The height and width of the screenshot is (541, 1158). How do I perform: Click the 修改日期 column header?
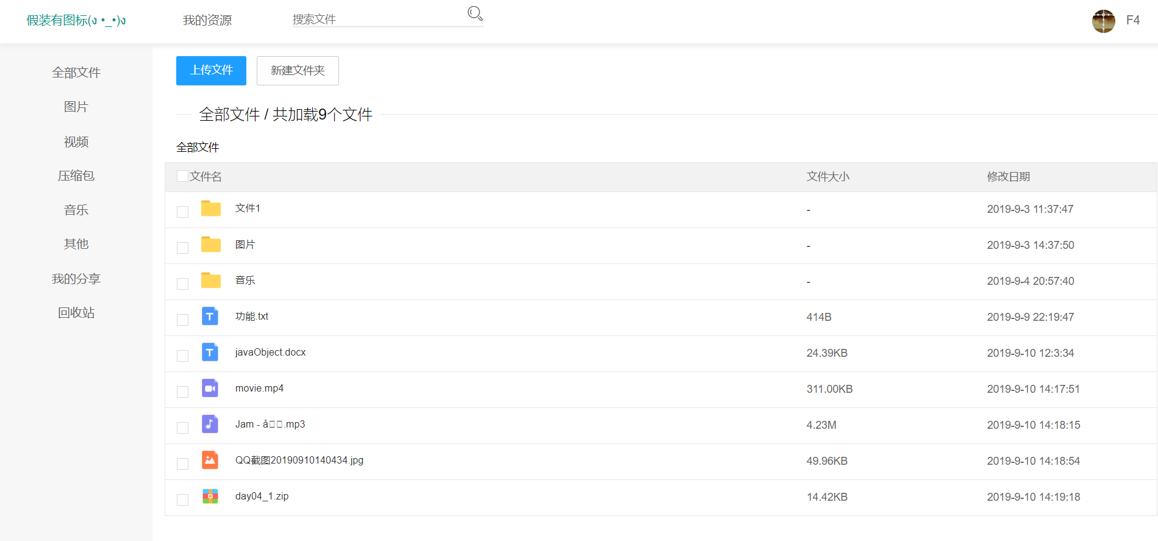tap(1009, 177)
